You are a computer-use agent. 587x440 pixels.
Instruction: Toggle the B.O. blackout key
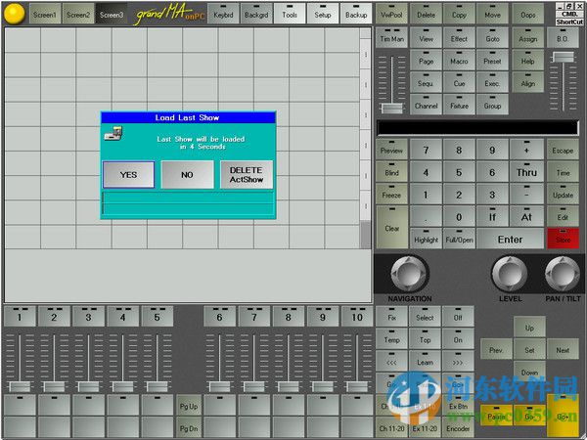563,38
